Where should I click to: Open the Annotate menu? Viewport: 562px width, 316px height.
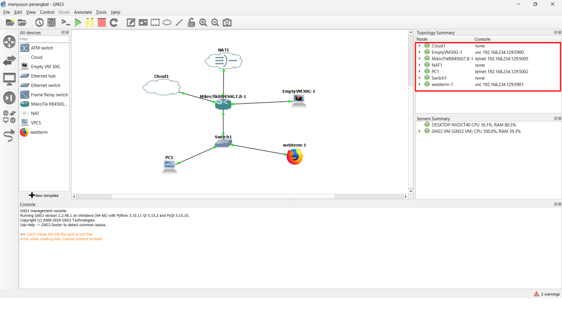point(83,12)
